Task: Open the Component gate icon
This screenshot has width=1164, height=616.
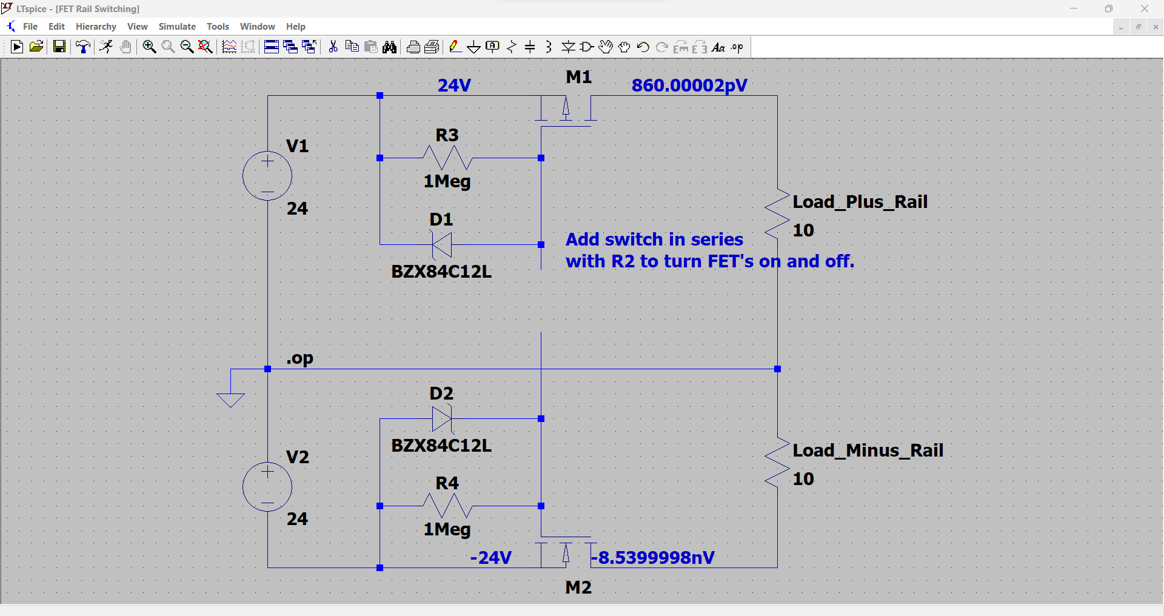Action: point(587,47)
